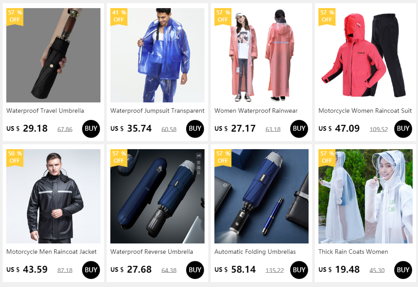
Task: Click the 41% OFF badge on jumpsuit
Action: pyautogui.click(x=119, y=17)
